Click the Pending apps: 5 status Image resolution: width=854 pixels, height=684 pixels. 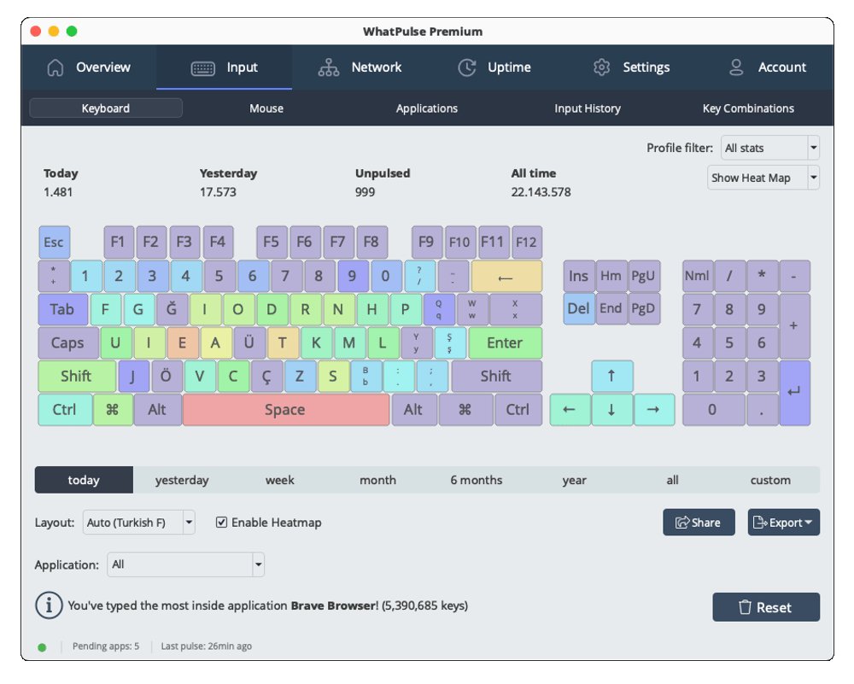106,646
